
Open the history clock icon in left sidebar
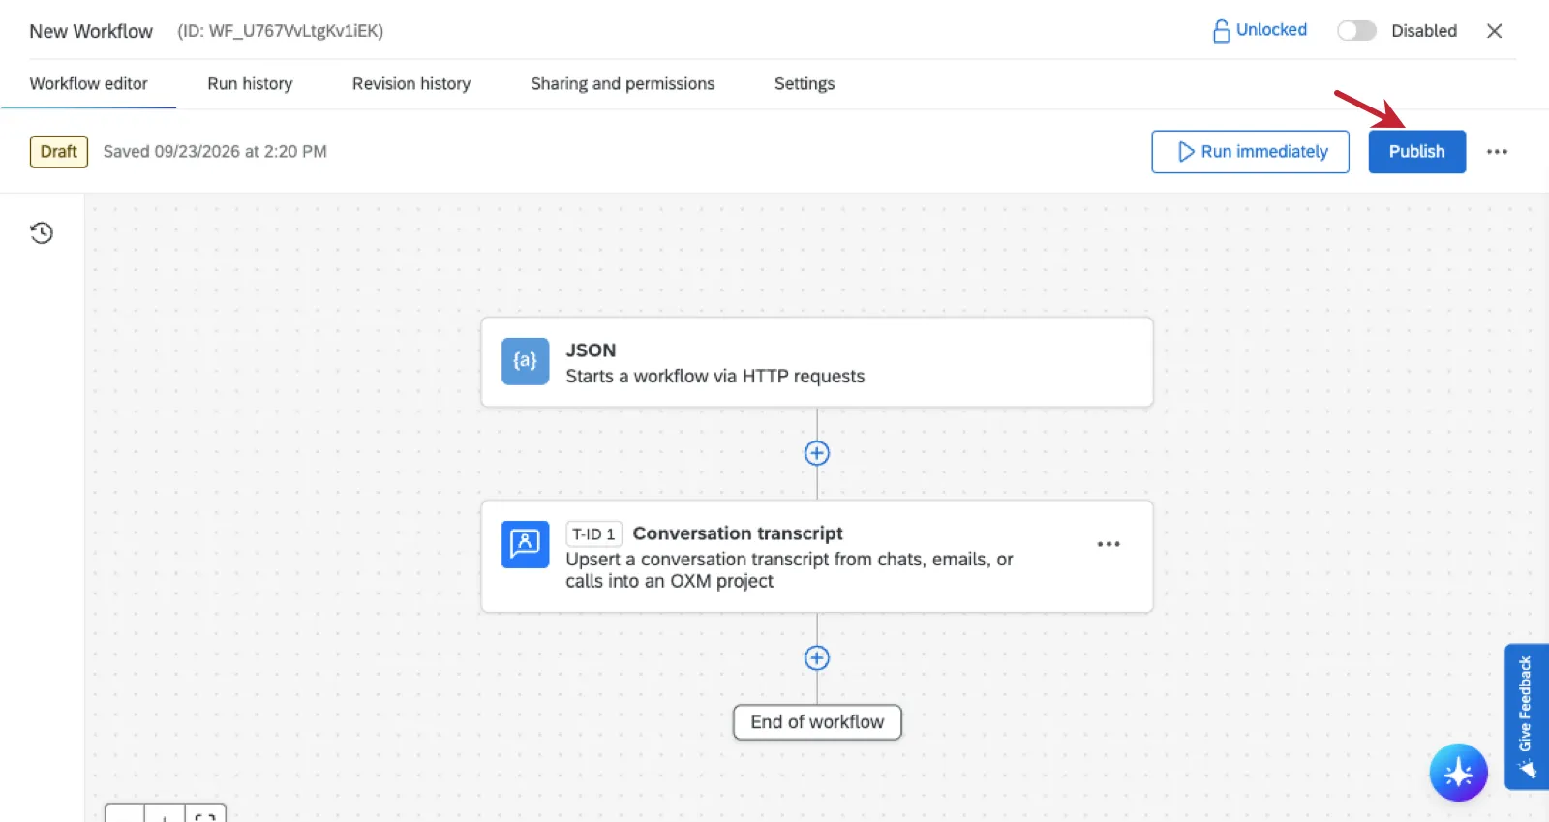pyautogui.click(x=42, y=232)
